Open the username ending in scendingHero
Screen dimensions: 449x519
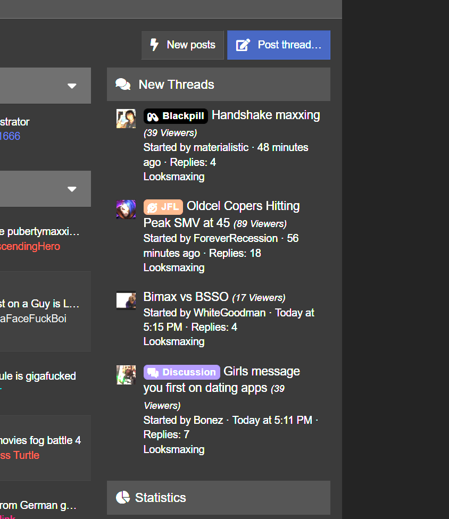(30, 246)
